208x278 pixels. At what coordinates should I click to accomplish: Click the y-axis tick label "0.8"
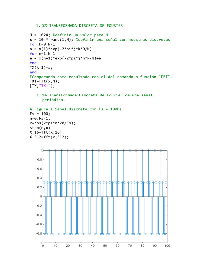coord(40,160)
